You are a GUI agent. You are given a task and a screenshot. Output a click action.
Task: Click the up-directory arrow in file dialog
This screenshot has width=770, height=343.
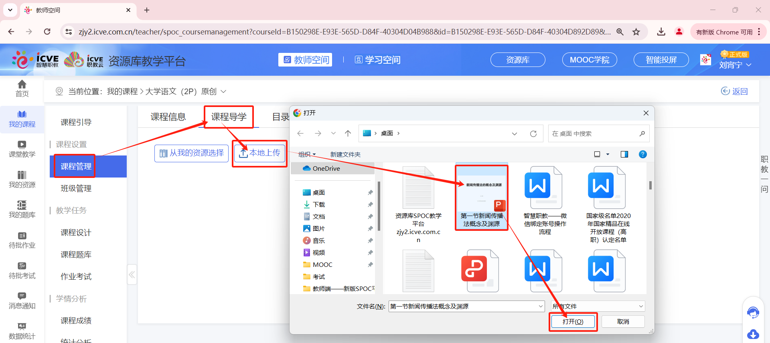click(348, 133)
